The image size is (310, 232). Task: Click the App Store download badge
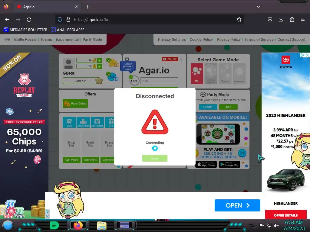(x=206, y=164)
